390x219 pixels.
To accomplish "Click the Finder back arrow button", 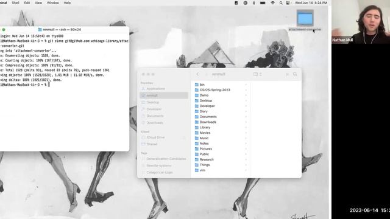I will [x=197, y=74].
